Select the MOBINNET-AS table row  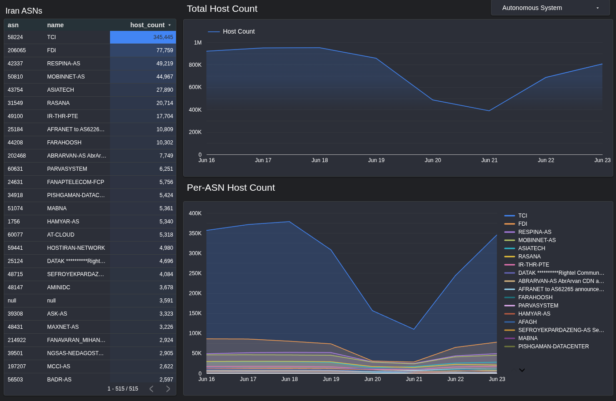coord(68,77)
